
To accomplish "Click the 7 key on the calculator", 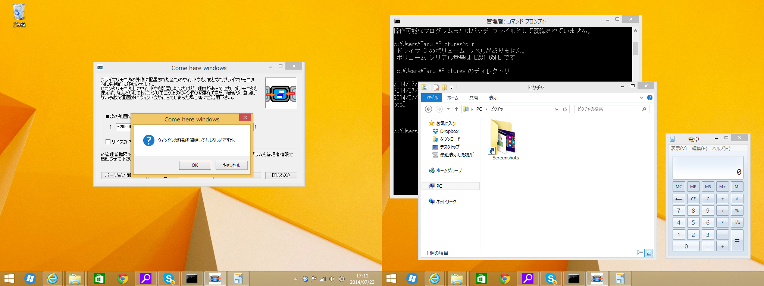I will (x=679, y=210).
